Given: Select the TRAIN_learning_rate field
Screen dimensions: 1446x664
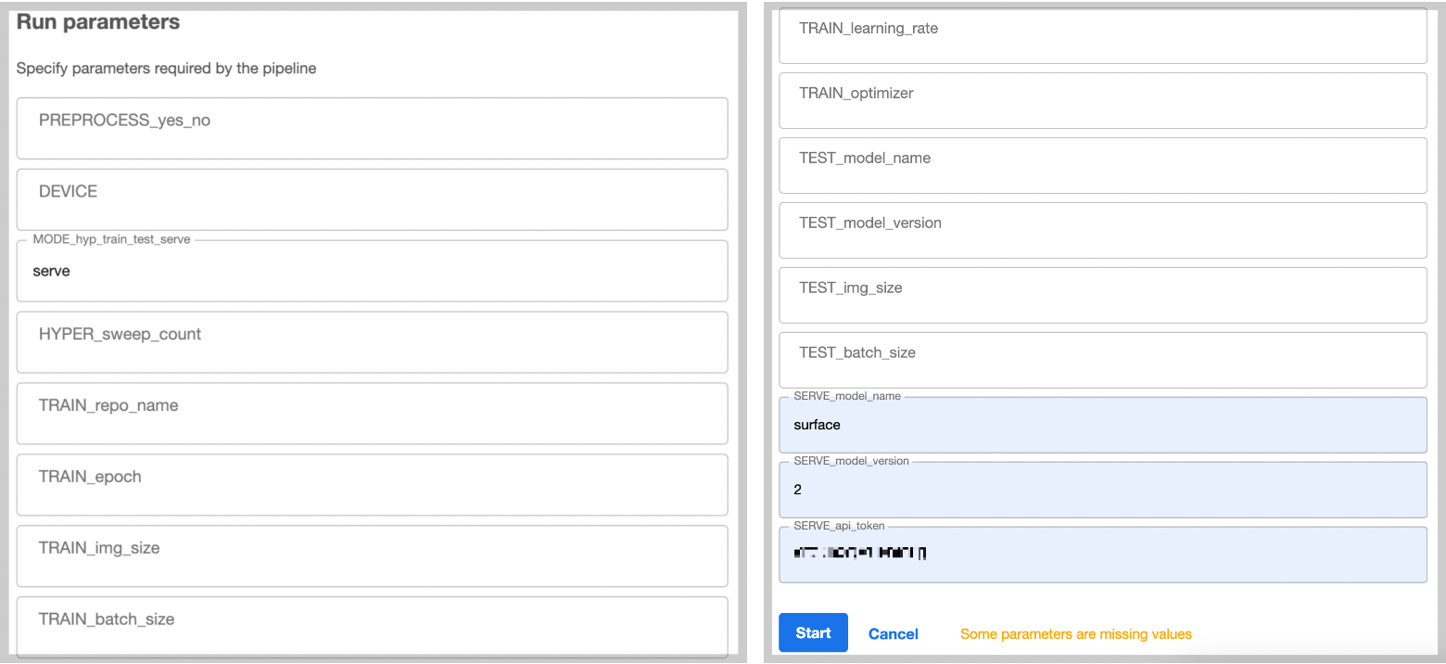Looking at the screenshot, I should [x=1102, y=36].
